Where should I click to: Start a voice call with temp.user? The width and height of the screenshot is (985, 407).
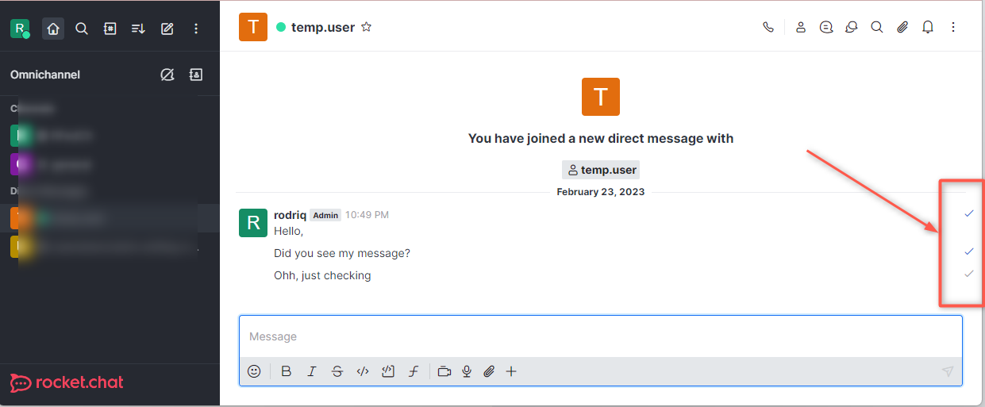point(768,27)
